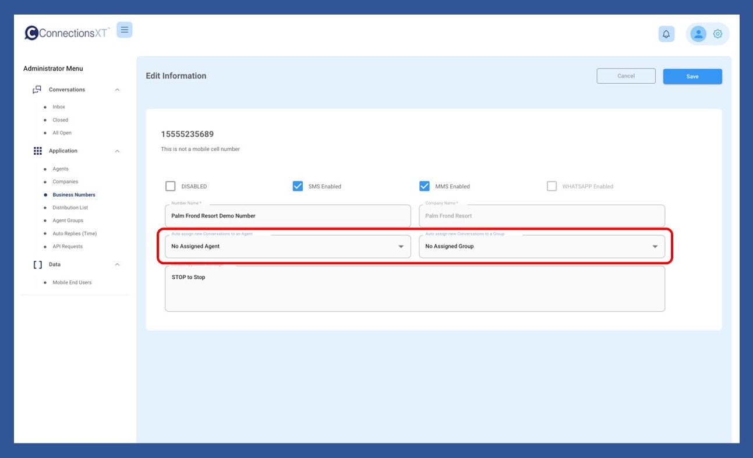
Task: Click the ConnectionsXT logo
Action: pos(66,33)
